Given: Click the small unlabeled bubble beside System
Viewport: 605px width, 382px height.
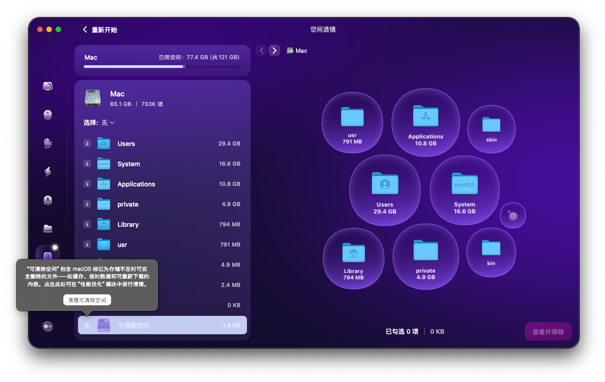Looking at the screenshot, I should click(513, 215).
